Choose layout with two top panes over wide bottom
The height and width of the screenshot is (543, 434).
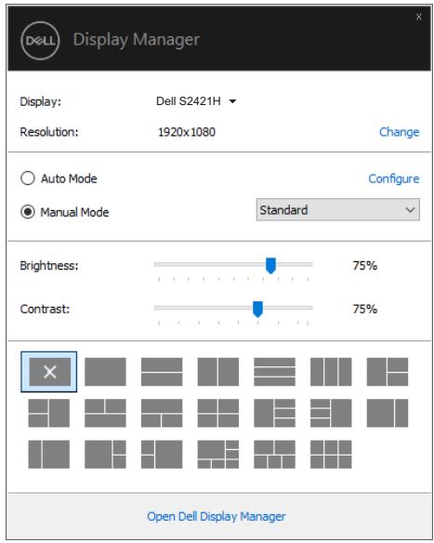pyautogui.click(x=105, y=413)
